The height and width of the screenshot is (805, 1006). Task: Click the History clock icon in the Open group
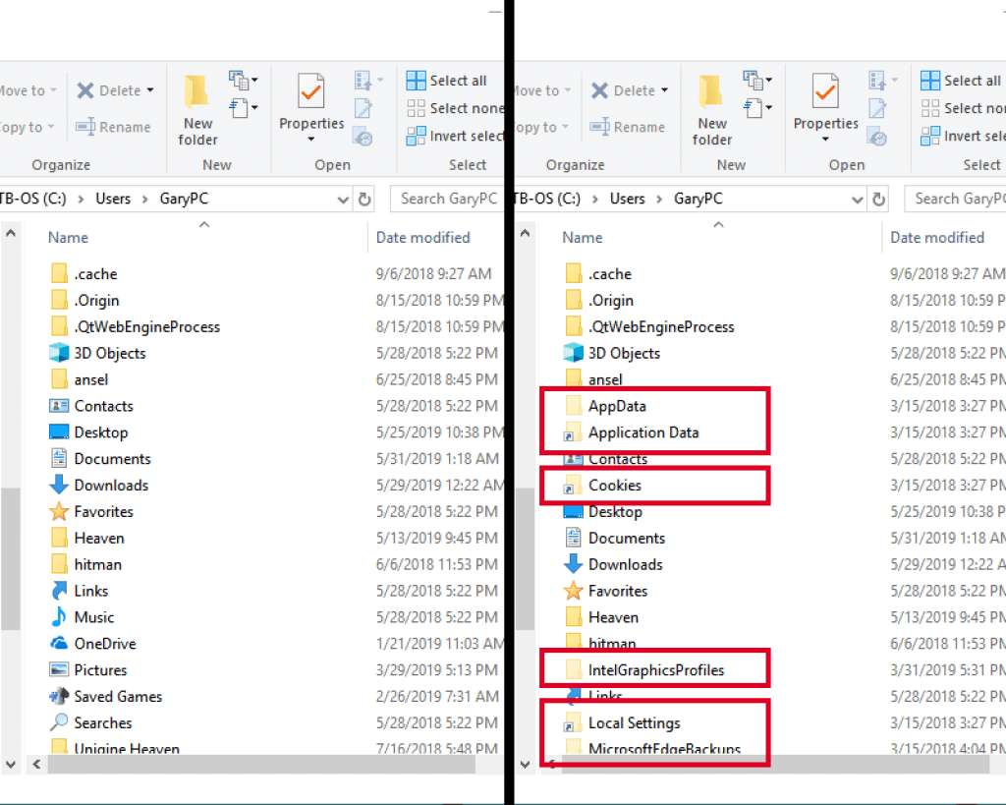point(363,137)
